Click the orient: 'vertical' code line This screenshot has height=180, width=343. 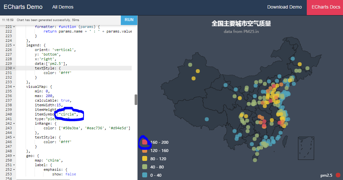coord(55,50)
